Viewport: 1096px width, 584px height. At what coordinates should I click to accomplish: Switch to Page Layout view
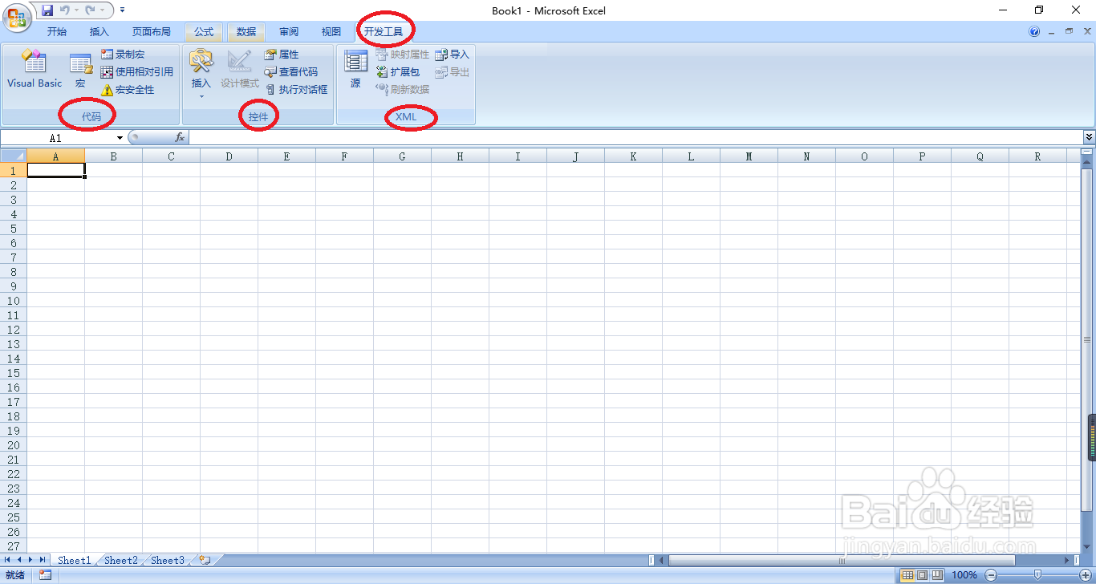point(922,575)
